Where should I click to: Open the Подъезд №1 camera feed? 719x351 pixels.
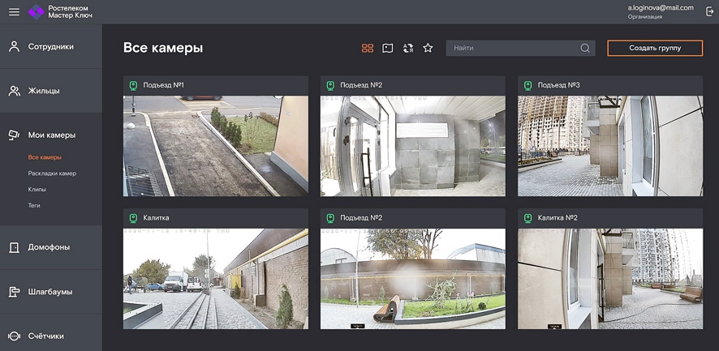215,146
